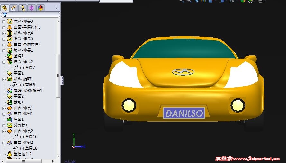
Task: Select the trim surface icon of 曲面-修剪1
Action: pyautogui.click(x=10, y=114)
